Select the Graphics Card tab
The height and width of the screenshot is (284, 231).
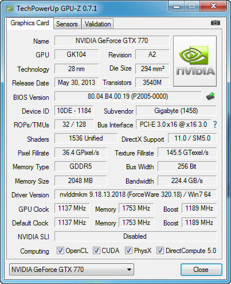[x=30, y=23]
